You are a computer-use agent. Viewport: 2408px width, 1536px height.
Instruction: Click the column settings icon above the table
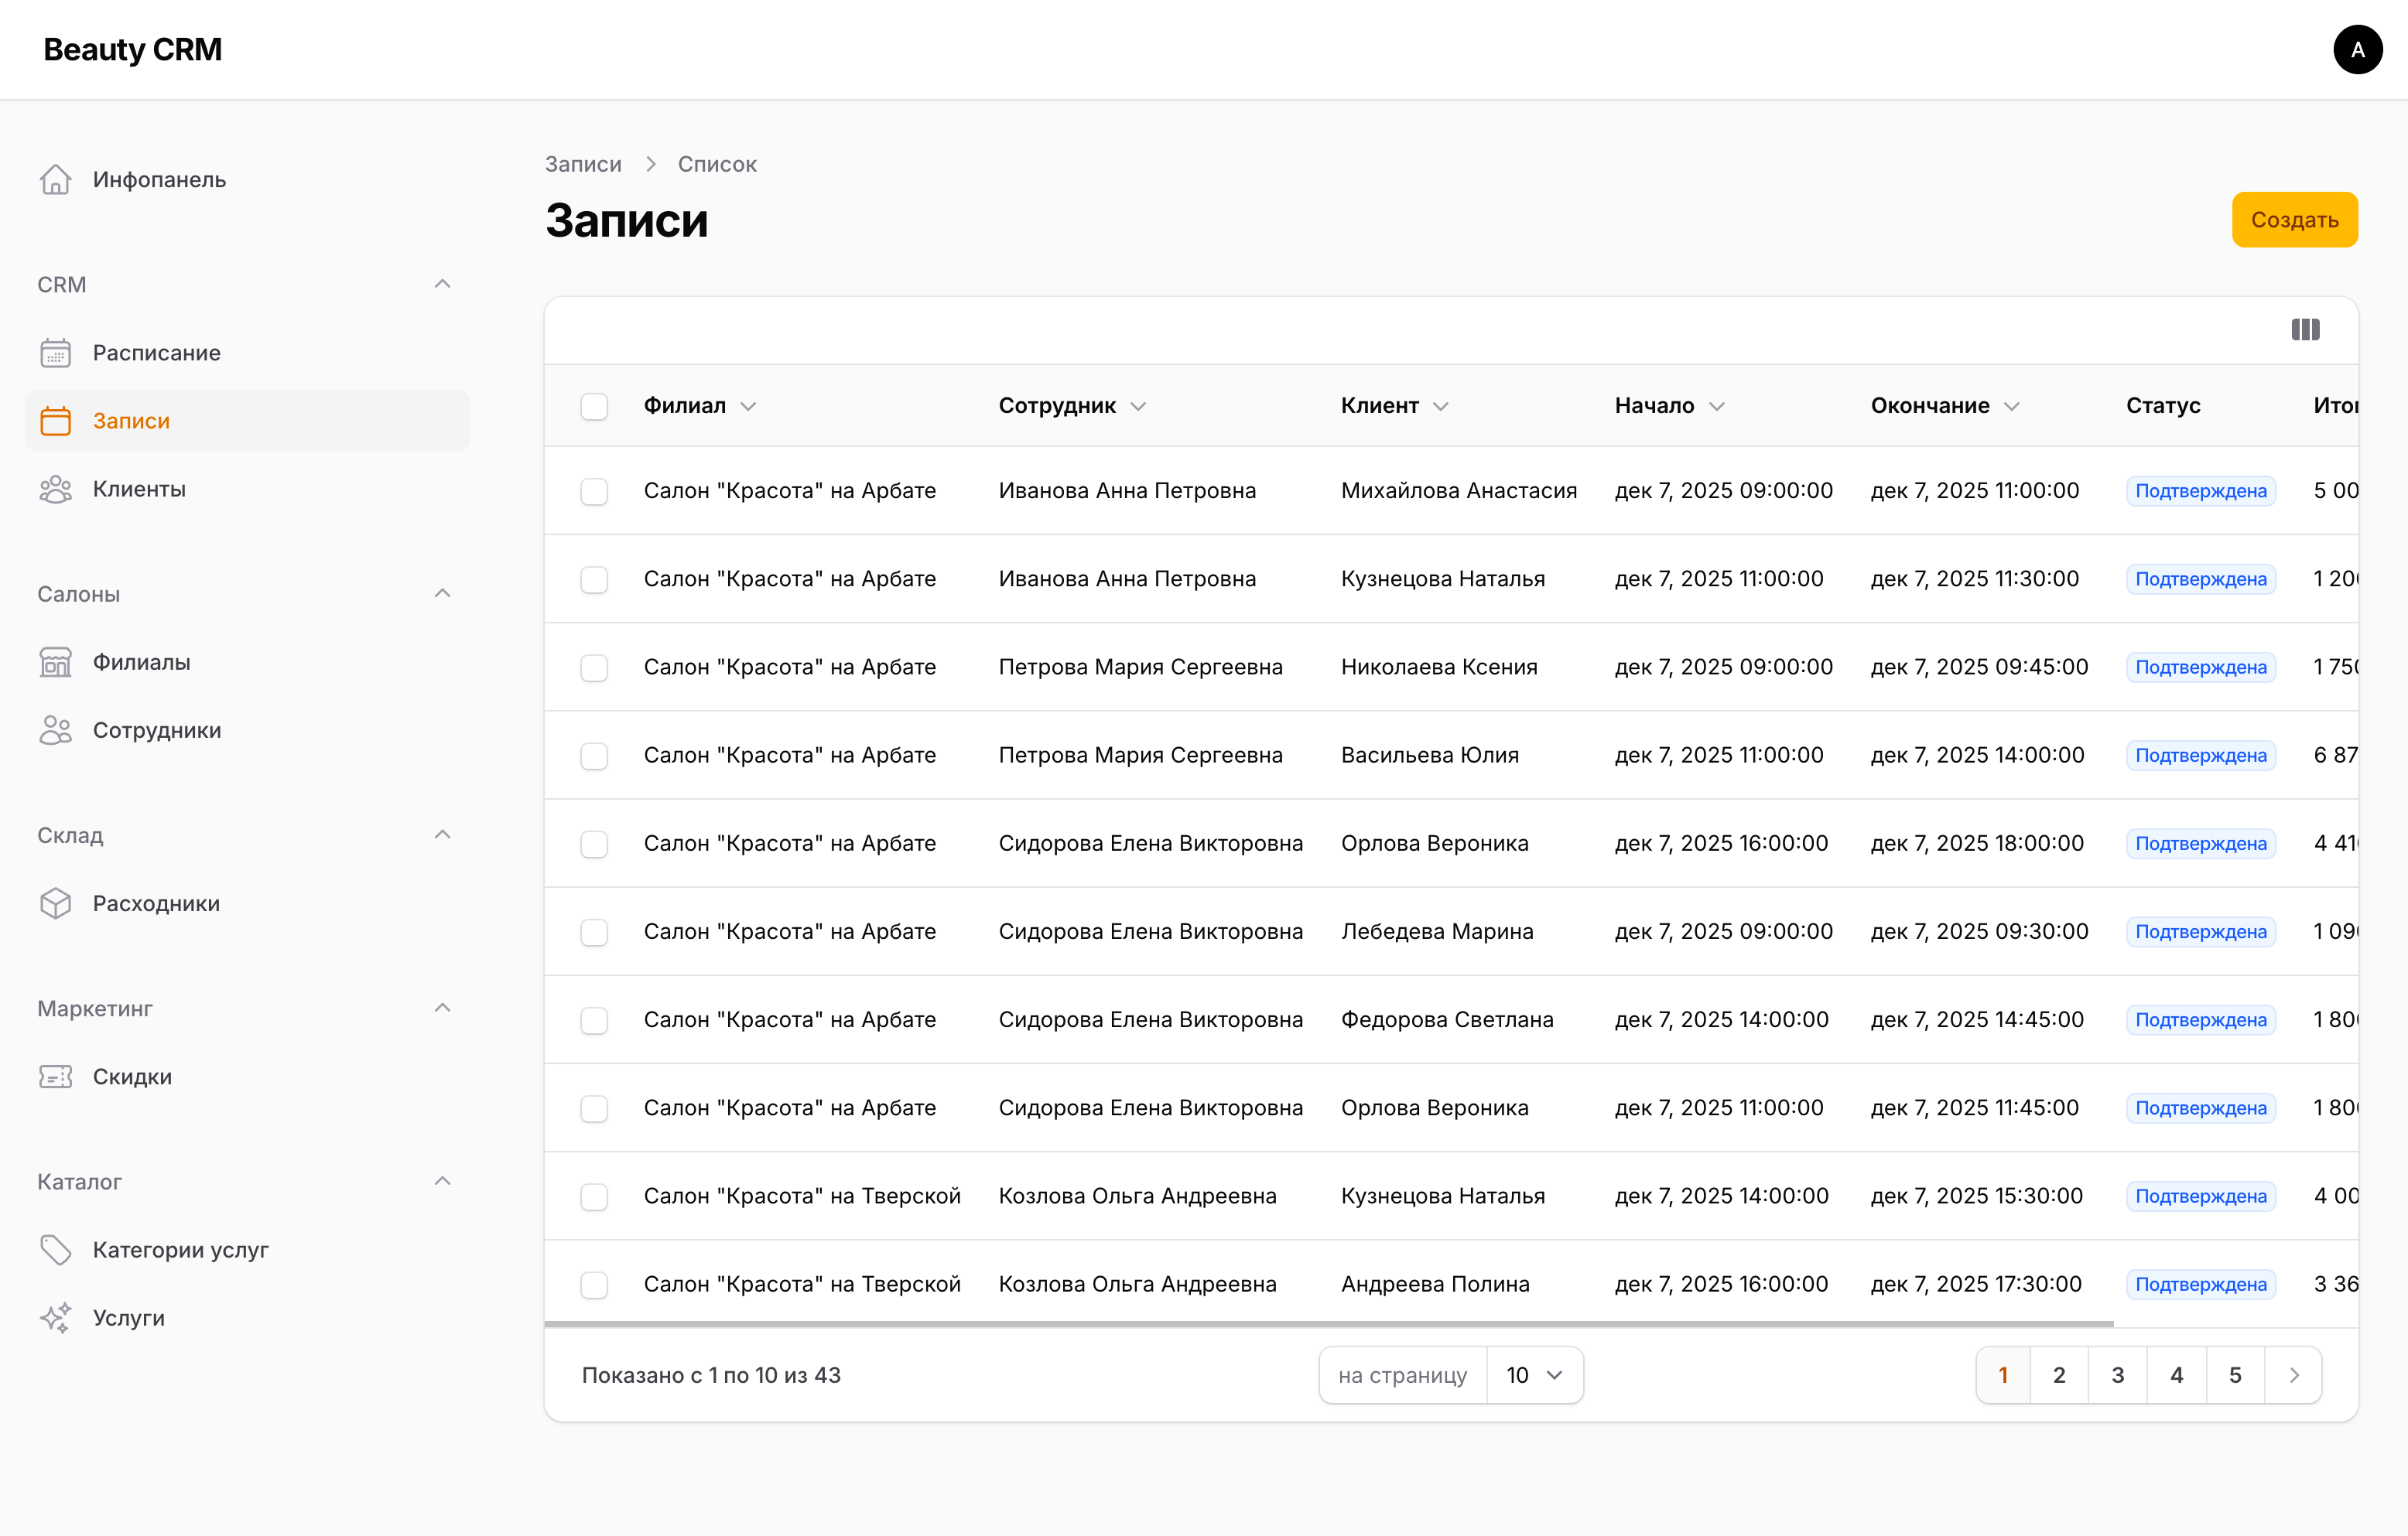[x=2306, y=329]
